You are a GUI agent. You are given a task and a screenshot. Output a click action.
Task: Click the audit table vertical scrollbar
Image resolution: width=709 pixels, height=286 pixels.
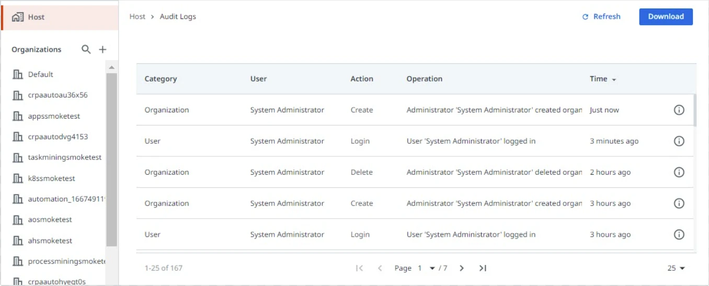(695, 110)
